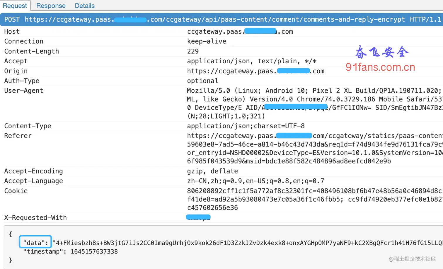Click the Cookie line c457602656e36
The image size is (443, 269).
point(212,208)
